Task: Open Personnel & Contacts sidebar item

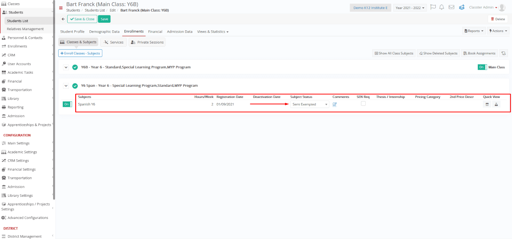Action: [x=25, y=38]
